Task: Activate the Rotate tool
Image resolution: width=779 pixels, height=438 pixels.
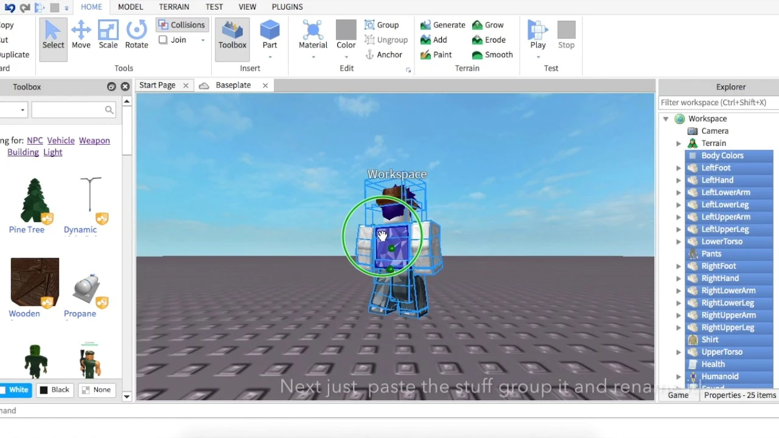Action: point(136,35)
